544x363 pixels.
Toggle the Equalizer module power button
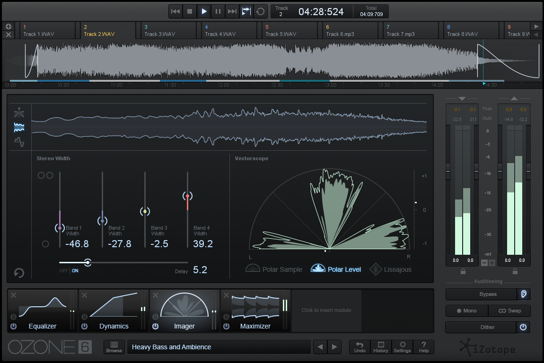click(13, 326)
